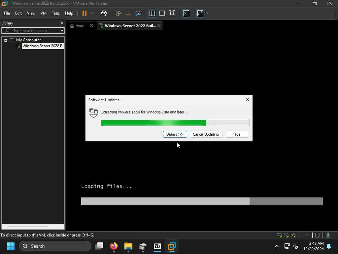Open File Explorer from the taskbar
Viewport: 338px width, 254px height.
[x=128, y=246]
